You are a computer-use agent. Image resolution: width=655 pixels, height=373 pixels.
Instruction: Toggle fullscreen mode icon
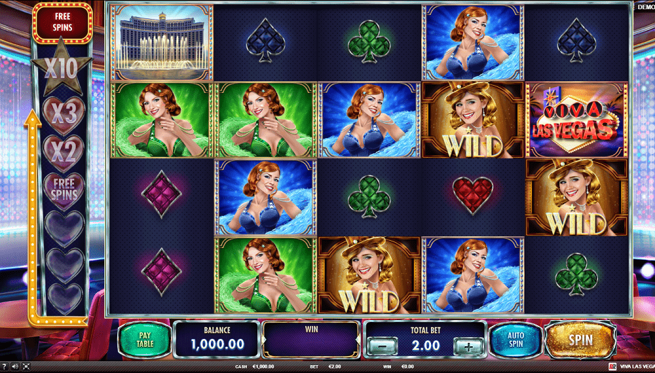[x=26, y=366]
